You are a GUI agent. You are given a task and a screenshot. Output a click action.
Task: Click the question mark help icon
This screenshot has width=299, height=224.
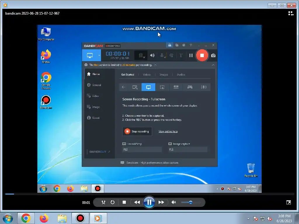tap(191, 45)
